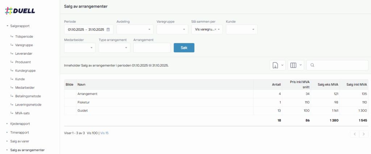Viewport: 371px width, 154px height.
Task: Open the Avdeling dropdown
Action: point(135,30)
